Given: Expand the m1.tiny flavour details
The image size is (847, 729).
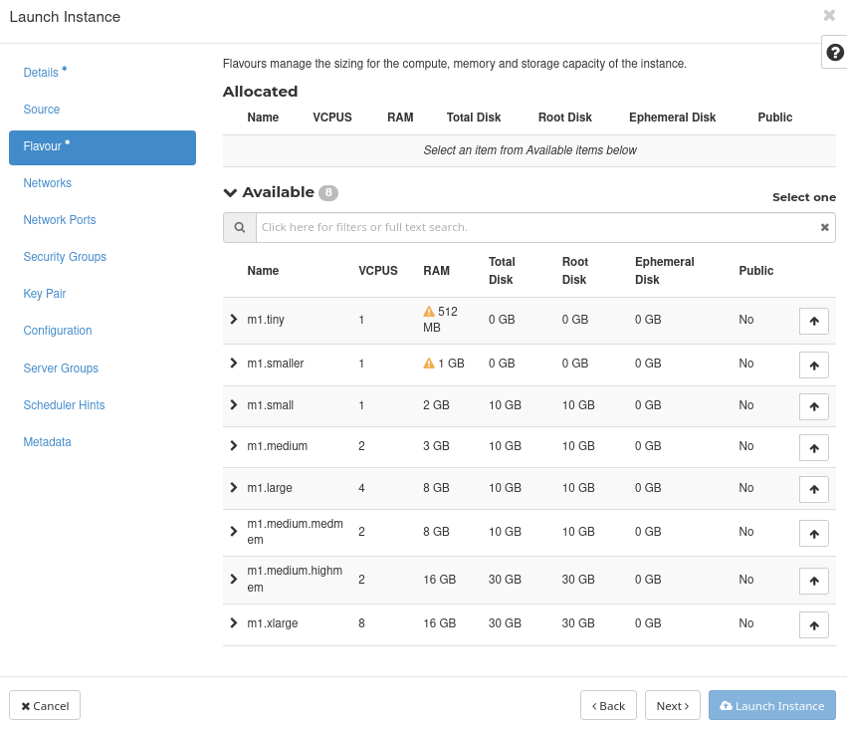Looking at the screenshot, I should tap(233, 321).
